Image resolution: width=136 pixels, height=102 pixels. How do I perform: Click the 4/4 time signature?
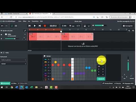pos(78,26)
